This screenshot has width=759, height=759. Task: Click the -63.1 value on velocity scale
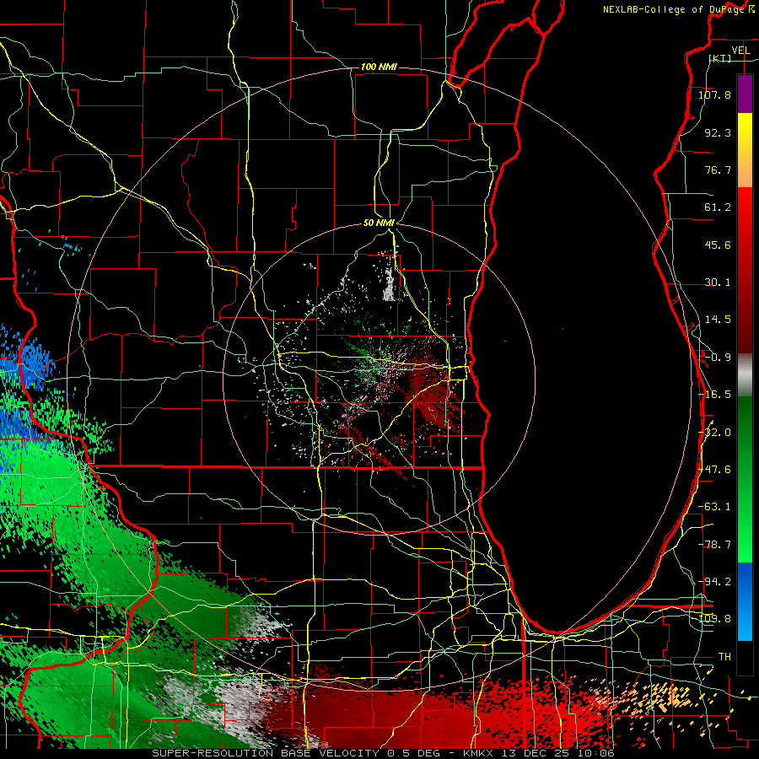point(714,507)
